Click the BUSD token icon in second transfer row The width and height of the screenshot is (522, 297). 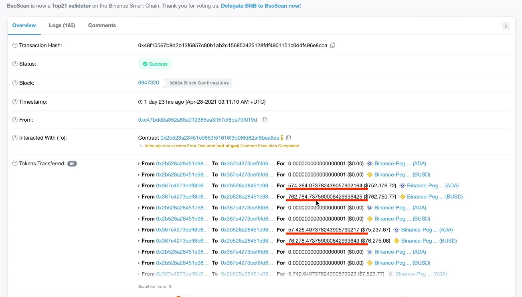pos(370,175)
